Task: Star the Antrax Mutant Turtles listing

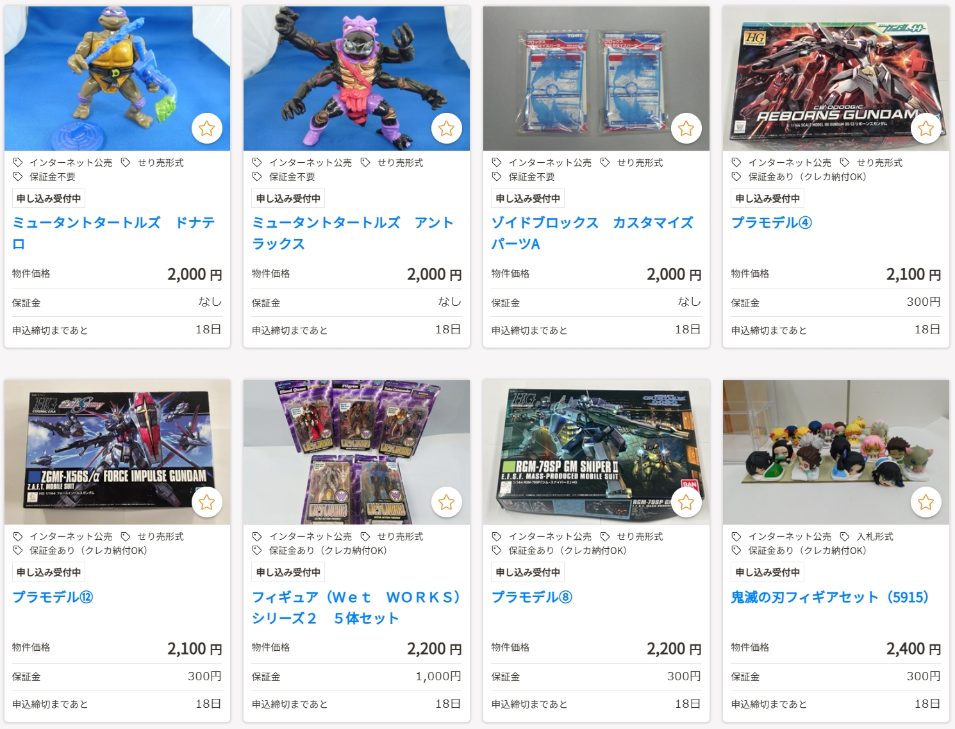Action: 447,128
